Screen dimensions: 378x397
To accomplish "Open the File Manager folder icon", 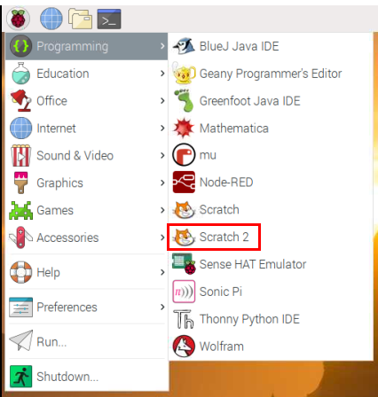I will tap(80, 19).
